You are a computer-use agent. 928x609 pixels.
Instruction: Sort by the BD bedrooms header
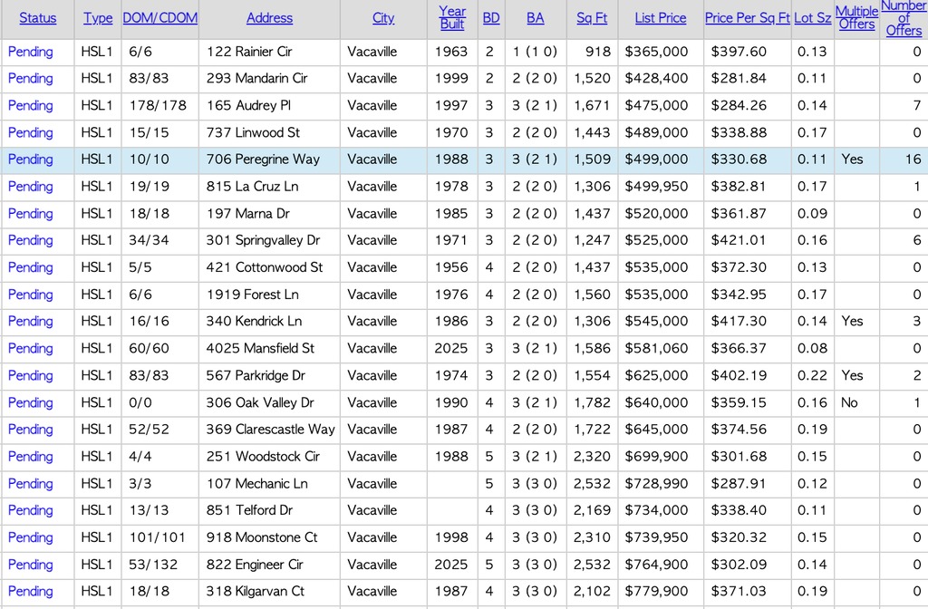[x=490, y=18]
